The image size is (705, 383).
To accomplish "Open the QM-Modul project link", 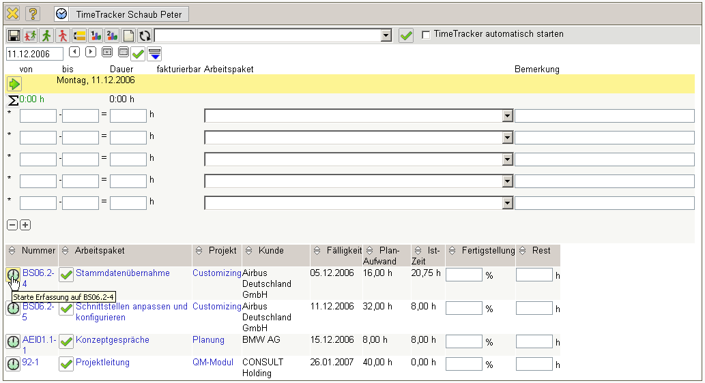I will (213, 363).
